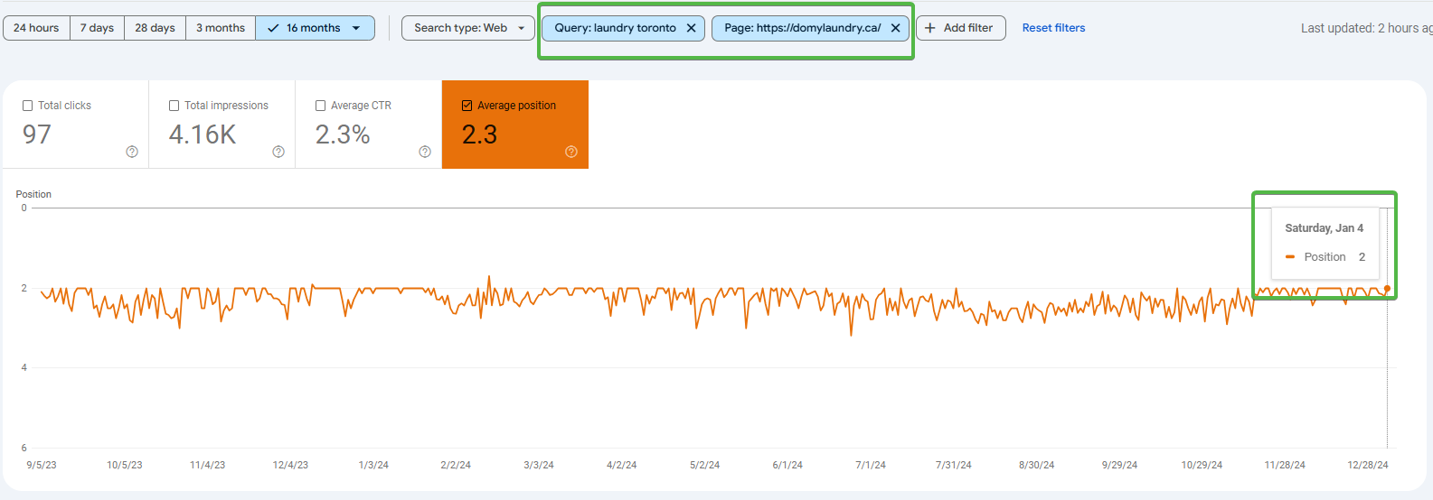This screenshot has width=1433, height=500.
Task: Enable the Total clicks checkbox
Action: click(28, 106)
